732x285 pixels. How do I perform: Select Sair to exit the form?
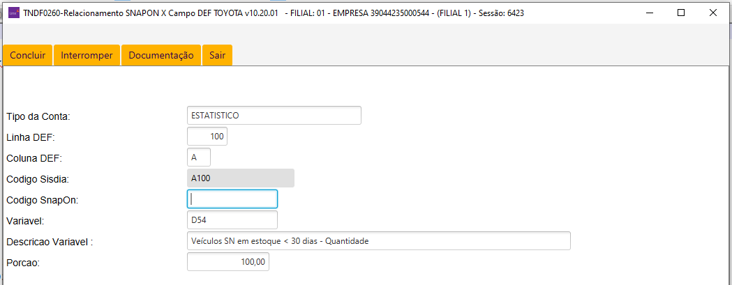click(x=217, y=56)
